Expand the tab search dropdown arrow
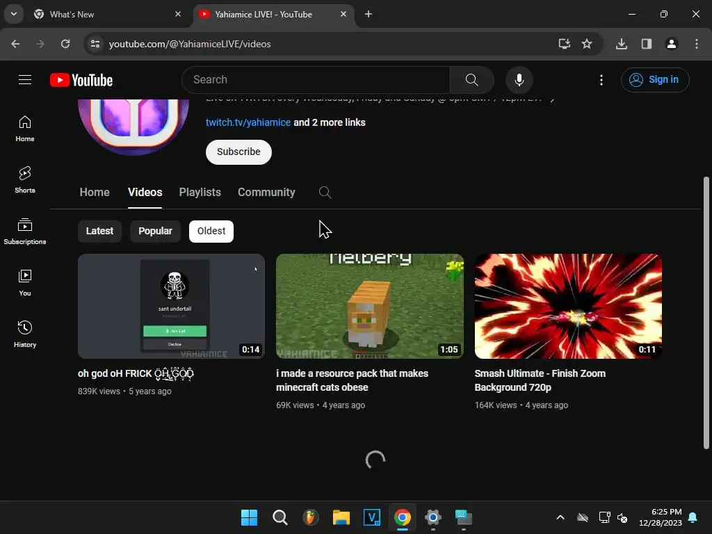712x534 pixels. [14, 14]
